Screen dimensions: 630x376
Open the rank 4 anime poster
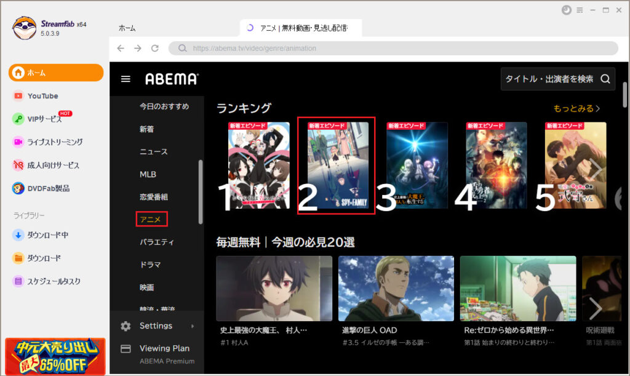pos(496,166)
